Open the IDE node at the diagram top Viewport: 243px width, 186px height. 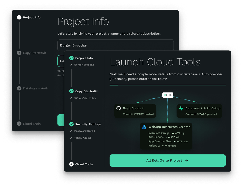point(167,95)
